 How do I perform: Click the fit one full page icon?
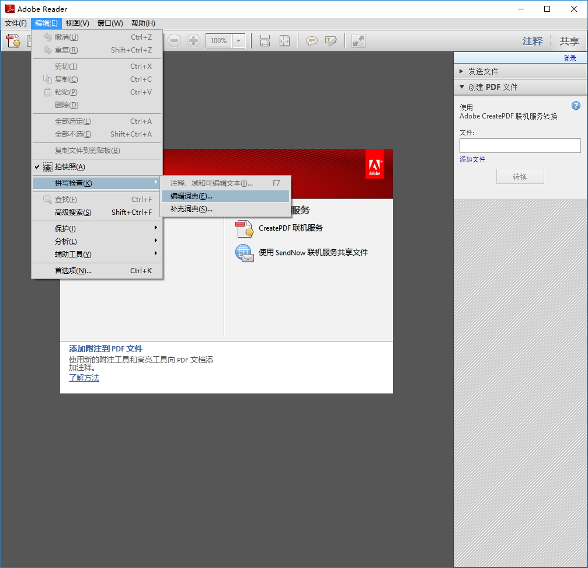[x=284, y=40]
